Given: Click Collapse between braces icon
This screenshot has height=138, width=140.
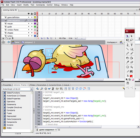Looking at the screenshot, I should [66, 89].
